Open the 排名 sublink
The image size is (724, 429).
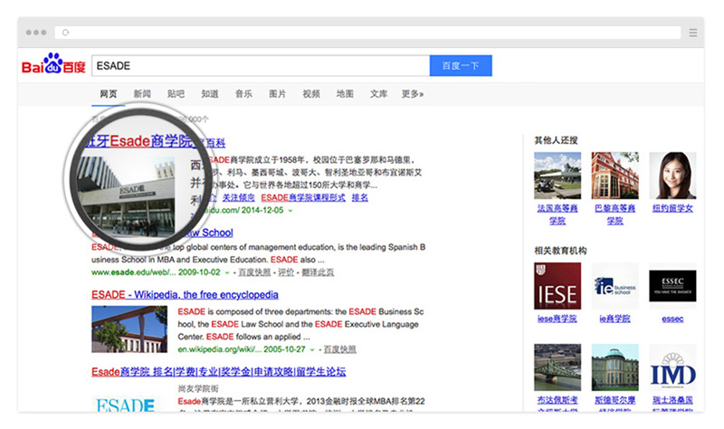tap(359, 197)
